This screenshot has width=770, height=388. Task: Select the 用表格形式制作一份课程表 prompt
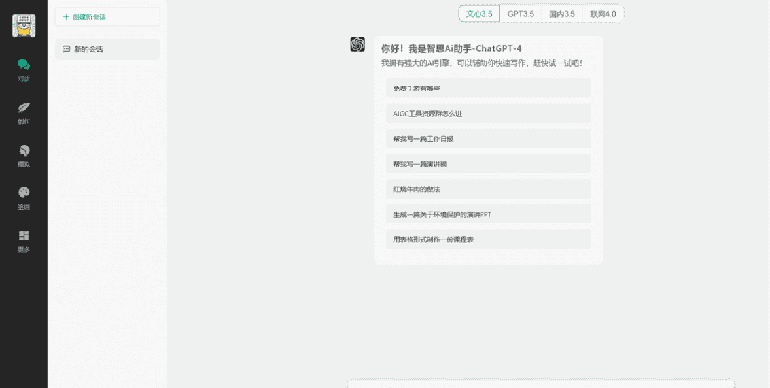point(488,239)
